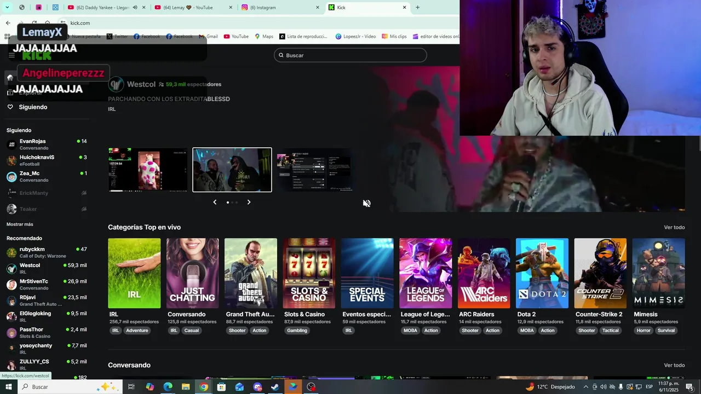The height and width of the screenshot is (394, 701).
Task: Click the Gambling tag
Action: [297, 331]
